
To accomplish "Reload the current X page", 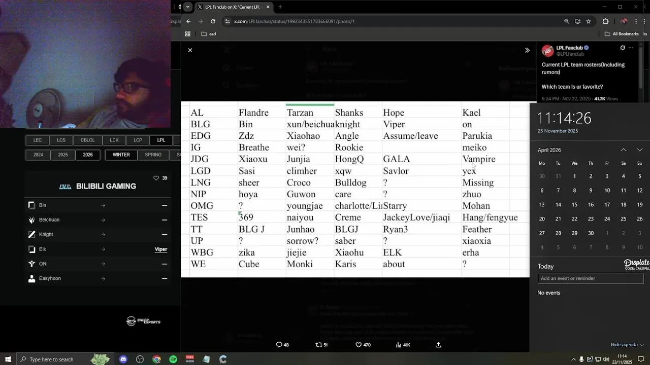I will pos(213,21).
